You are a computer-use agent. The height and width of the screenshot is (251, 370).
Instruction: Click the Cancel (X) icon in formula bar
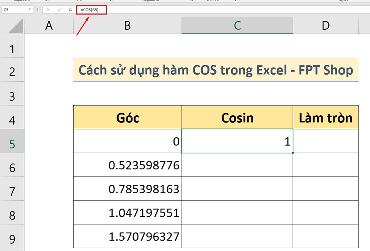[48, 10]
